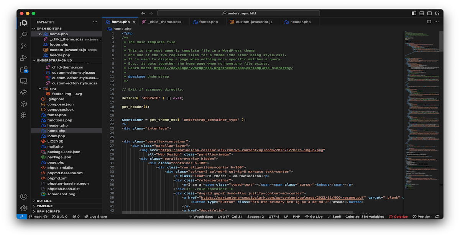Toggle the bottom Panel visibility
Viewport: 460px width, 237px height.
point(421,13)
